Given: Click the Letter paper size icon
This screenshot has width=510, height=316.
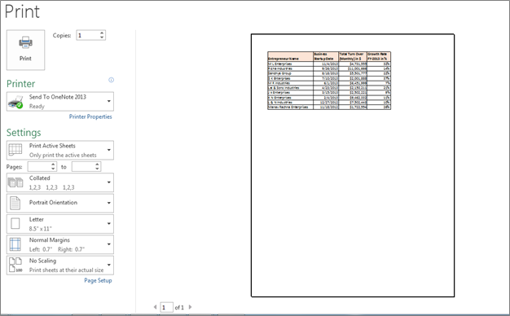Looking at the screenshot, I should click(x=15, y=224).
